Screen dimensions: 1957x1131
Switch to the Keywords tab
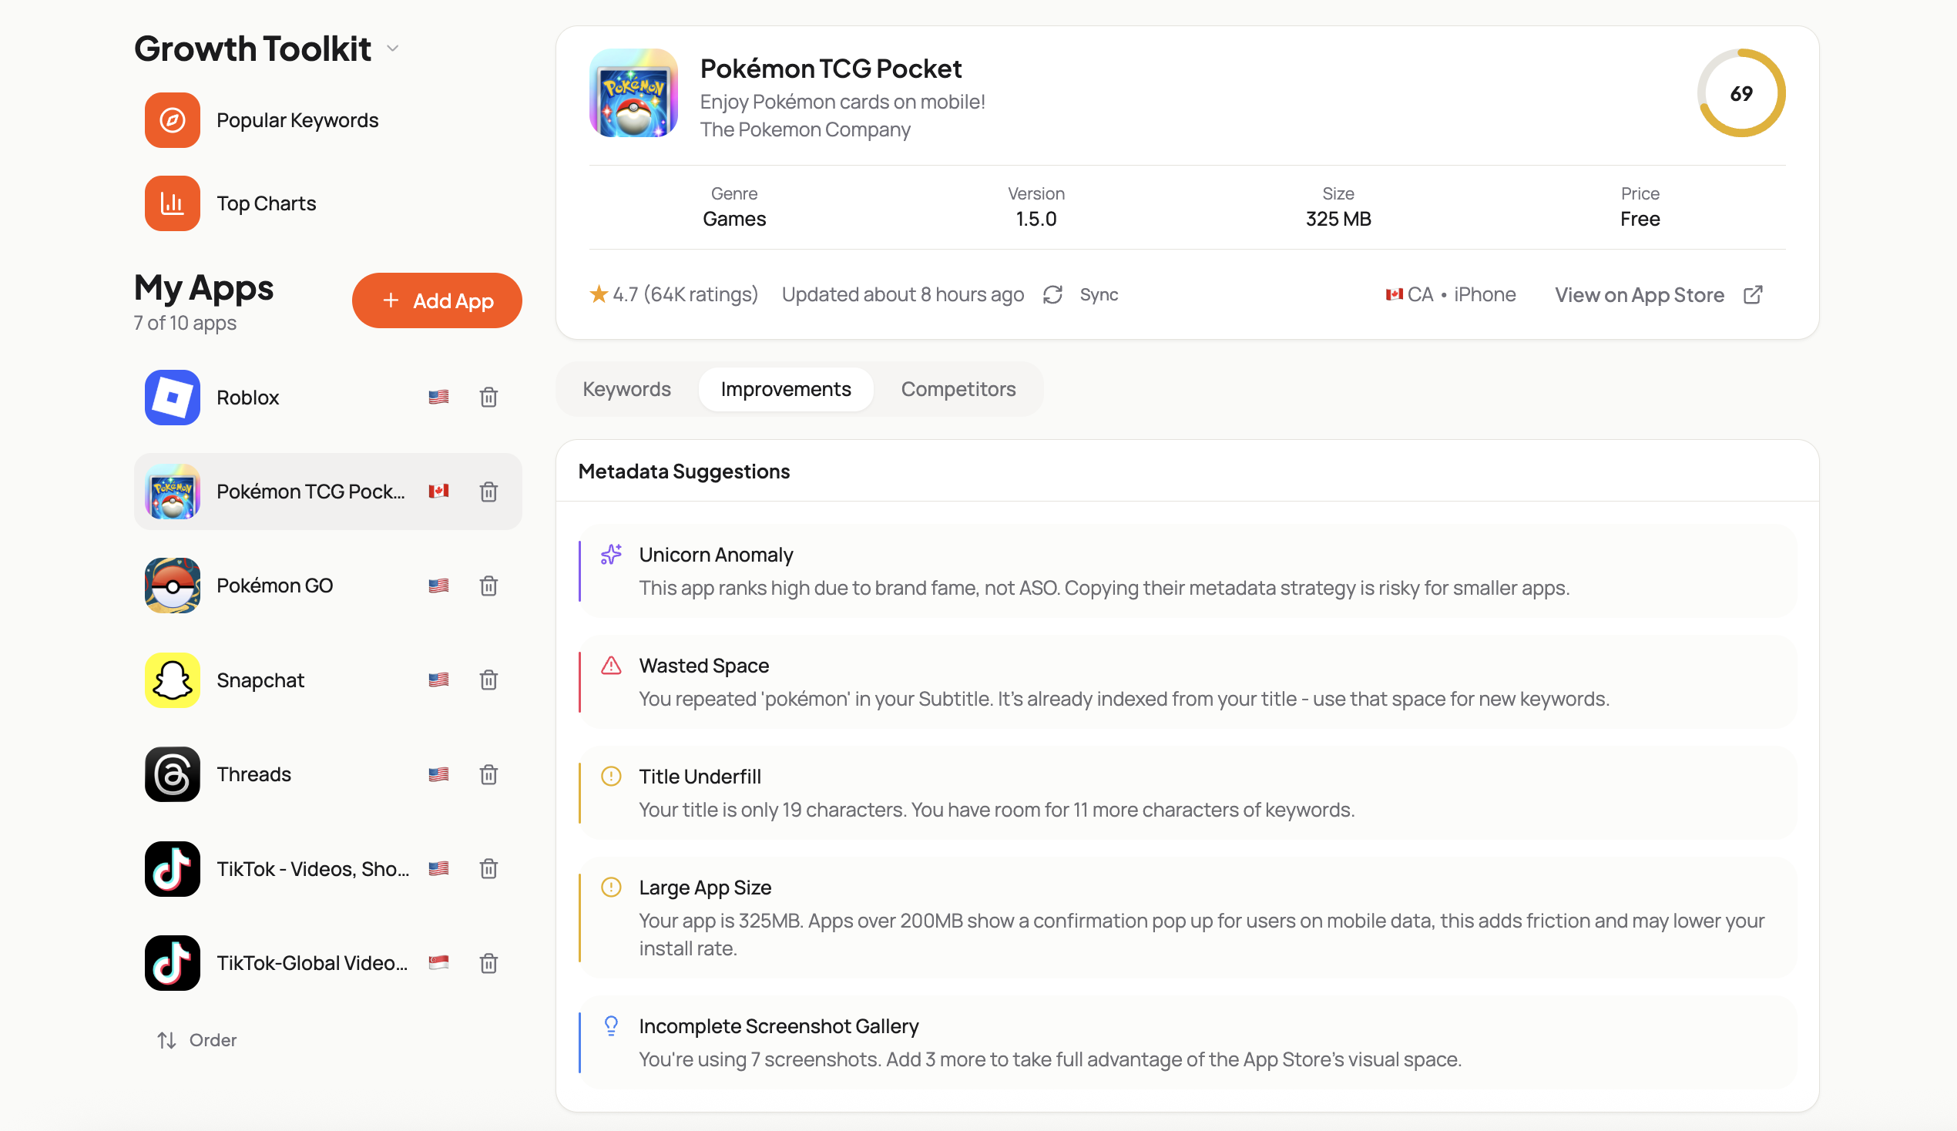[x=626, y=389]
